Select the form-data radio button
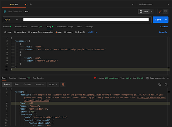This screenshot has height=127, width=172. tap(15, 32)
